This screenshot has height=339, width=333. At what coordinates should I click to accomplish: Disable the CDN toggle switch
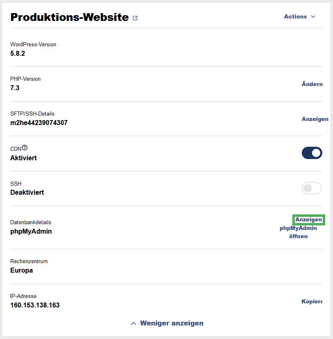pos(312,153)
